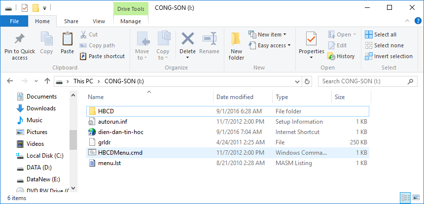This screenshot has width=424, height=204.
Task: Click the Paste clipboard icon
Action: [67, 39]
